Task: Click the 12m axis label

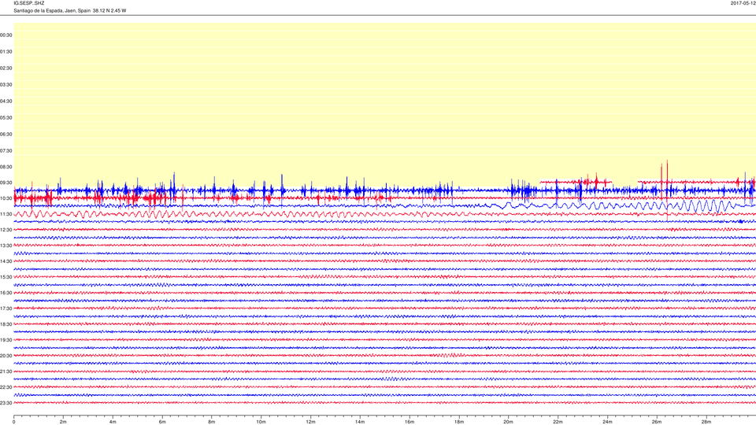Action: tap(310, 422)
